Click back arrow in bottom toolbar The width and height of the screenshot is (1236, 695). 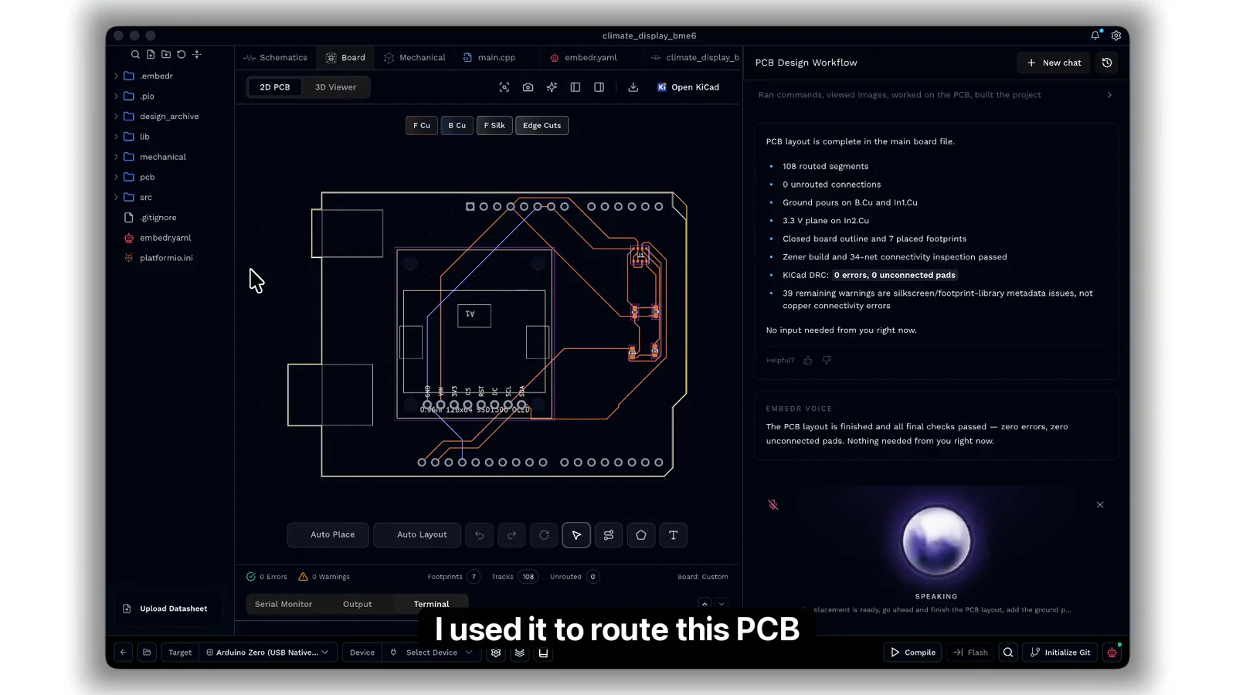click(x=123, y=653)
